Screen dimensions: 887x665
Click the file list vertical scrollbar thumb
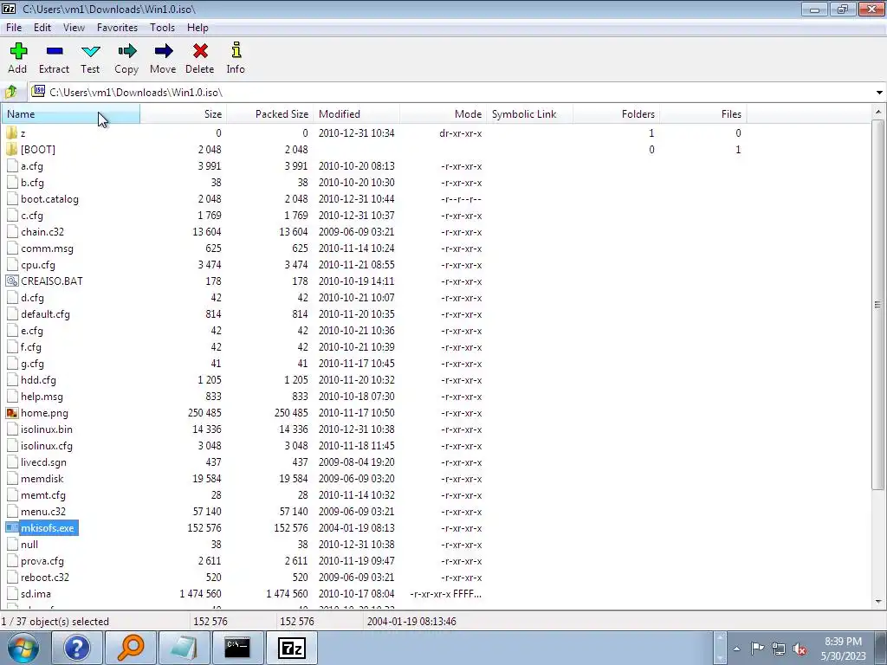(878, 305)
